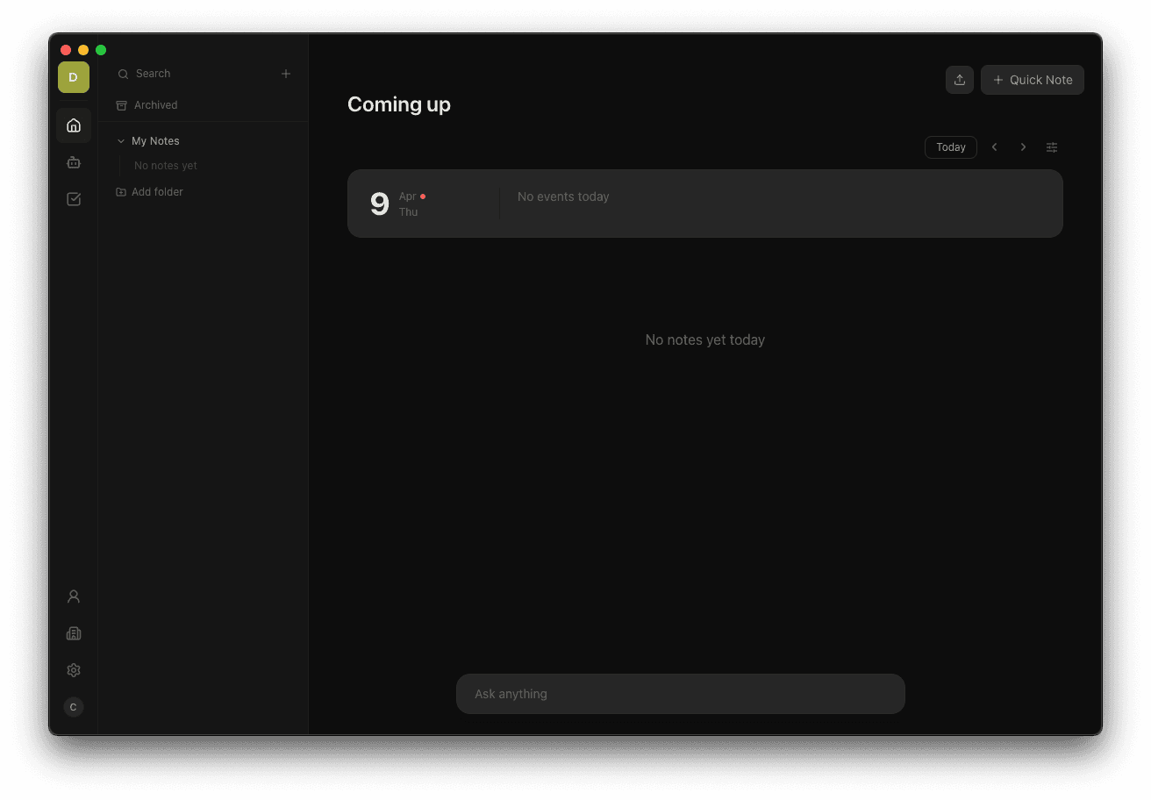The image size is (1151, 800).
Task: Go to the next day with right chevron
Action: point(1023,146)
